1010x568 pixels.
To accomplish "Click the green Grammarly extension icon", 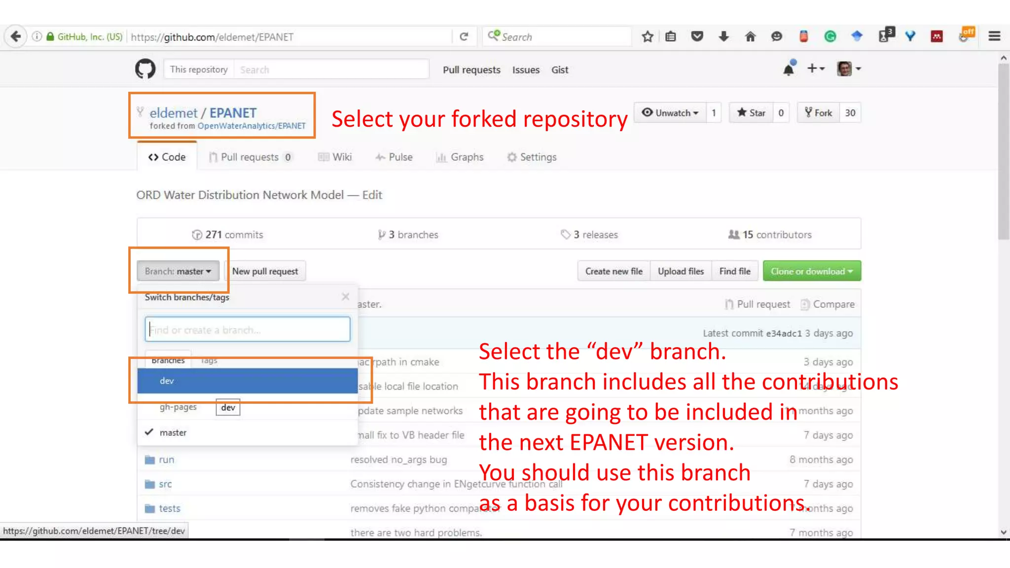I will 830,36.
